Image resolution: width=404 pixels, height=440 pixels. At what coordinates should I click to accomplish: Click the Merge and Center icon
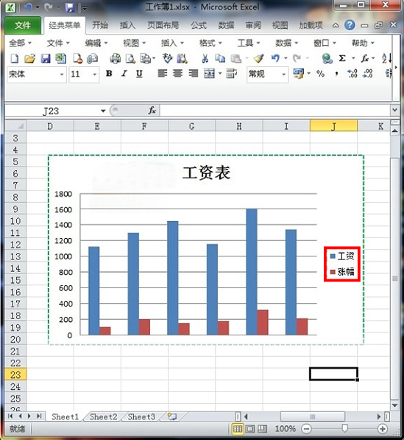point(209,74)
